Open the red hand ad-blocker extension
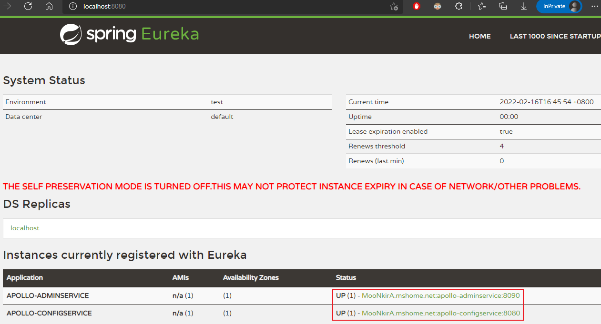The image size is (601, 324). 417,7
